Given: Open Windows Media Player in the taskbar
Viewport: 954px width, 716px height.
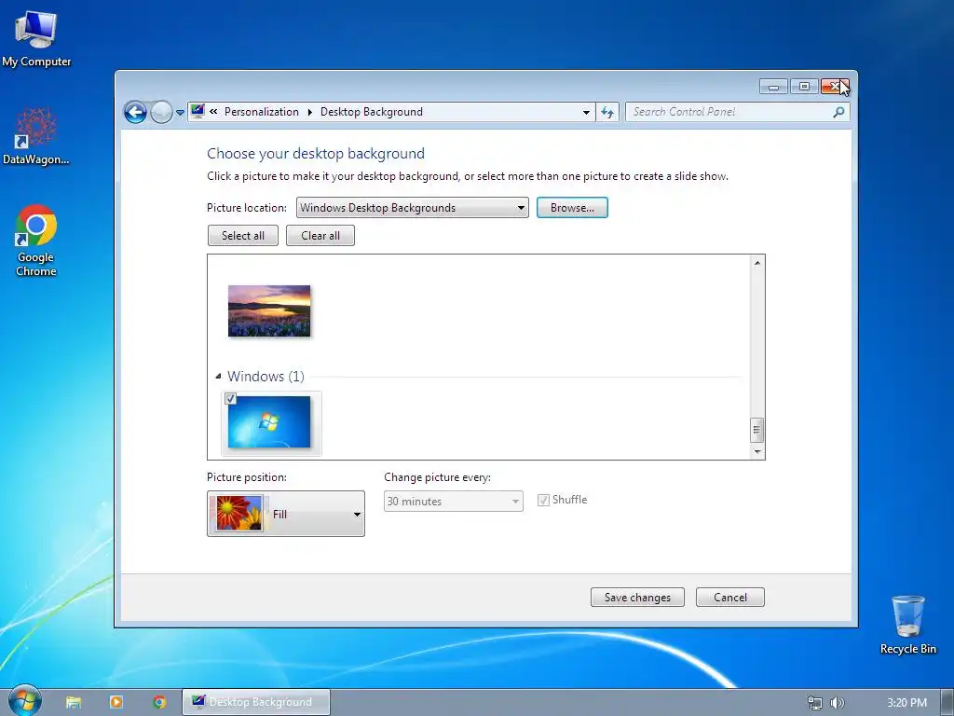Looking at the screenshot, I should [116, 702].
